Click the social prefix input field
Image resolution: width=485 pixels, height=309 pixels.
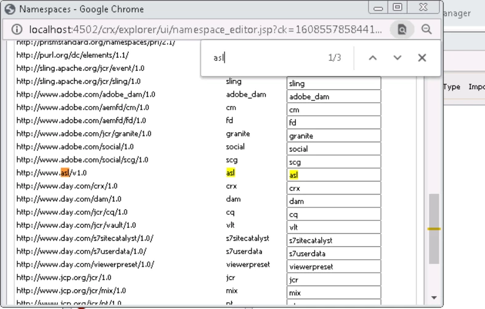[x=334, y=149]
